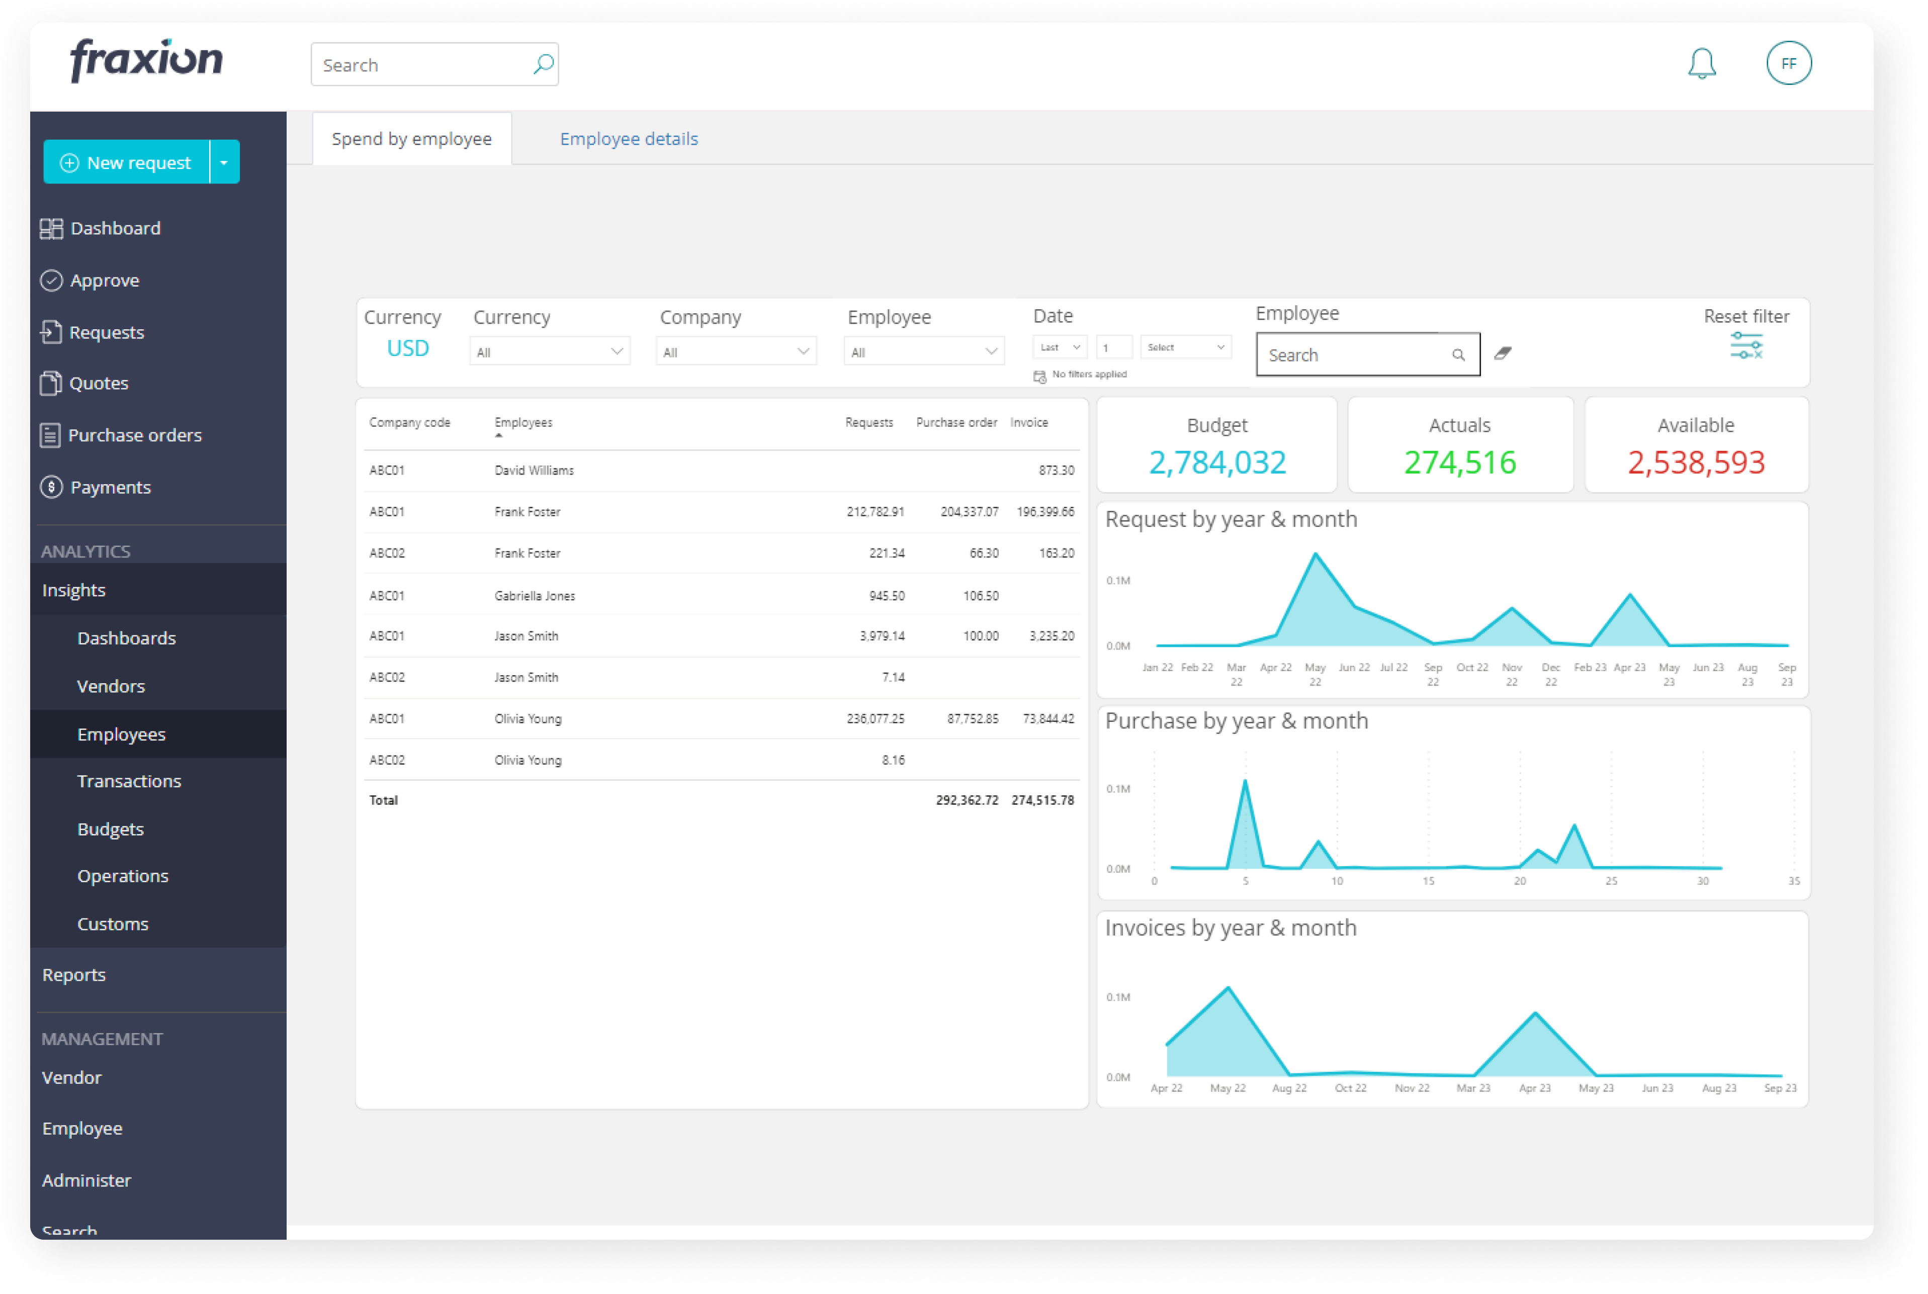Click the Budgets link under Insights
This screenshot has height=1294, width=1928.
[x=110, y=827]
